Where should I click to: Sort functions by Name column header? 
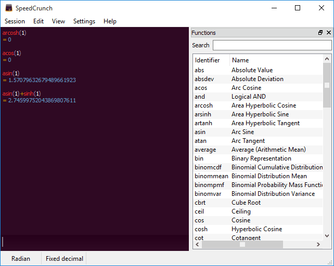(276, 60)
